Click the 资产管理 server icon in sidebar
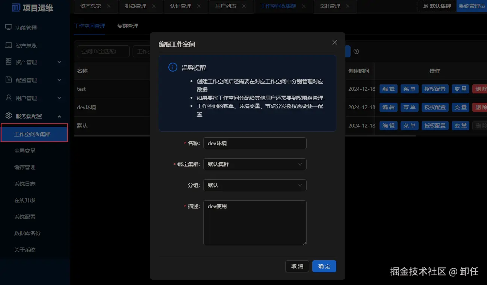 click(8, 62)
